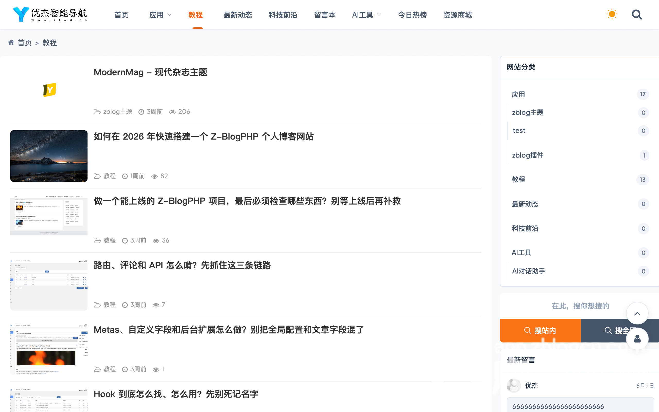This screenshot has width=659, height=412.
Task: Open article 如何在 2026 年快速搭建 Z-BlogPHP 个人博客网站
Action: click(x=203, y=136)
